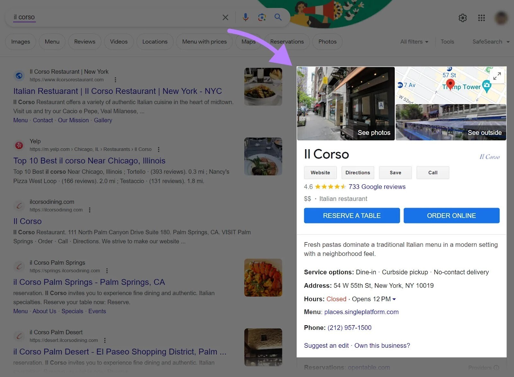514x377 pixels.
Task: Click the lobster pasta thumbnail for Palm Springs result
Action: pyautogui.click(x=263, y=278)
